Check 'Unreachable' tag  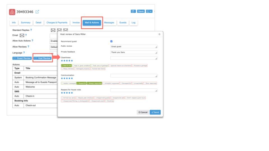pos(137,83)
